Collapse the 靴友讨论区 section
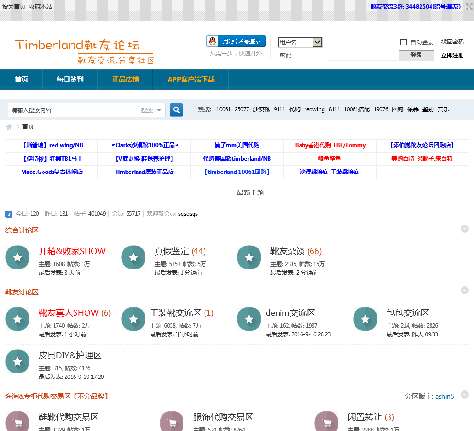The height and width of the screenshot is (431, 474). [x=464, y=290]
